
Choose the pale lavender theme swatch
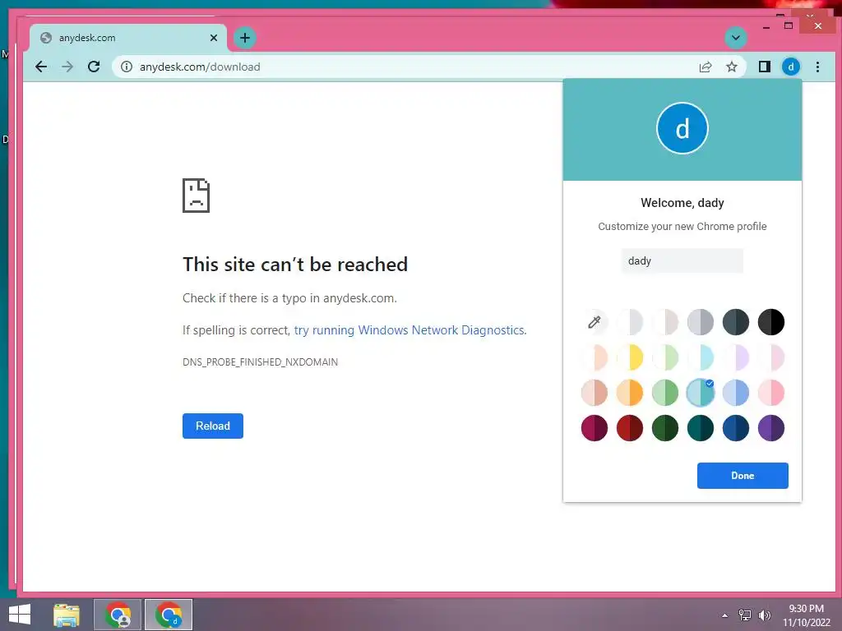[x=736, y=357]
